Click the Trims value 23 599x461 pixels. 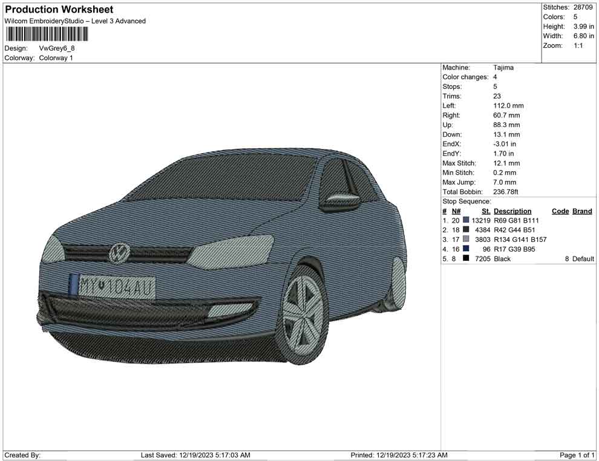(x=497, y=96)
